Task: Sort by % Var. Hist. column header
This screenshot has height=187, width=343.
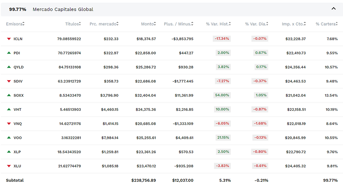Action: tap(217, 24)
